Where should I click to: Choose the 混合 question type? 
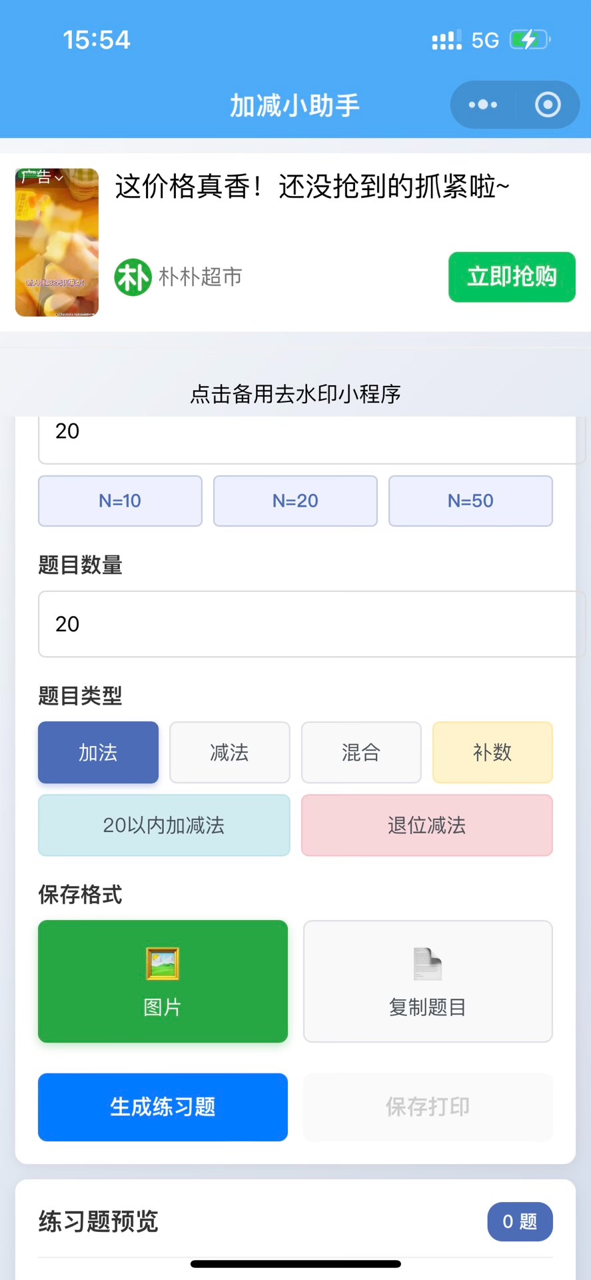[x=360, y=753]
